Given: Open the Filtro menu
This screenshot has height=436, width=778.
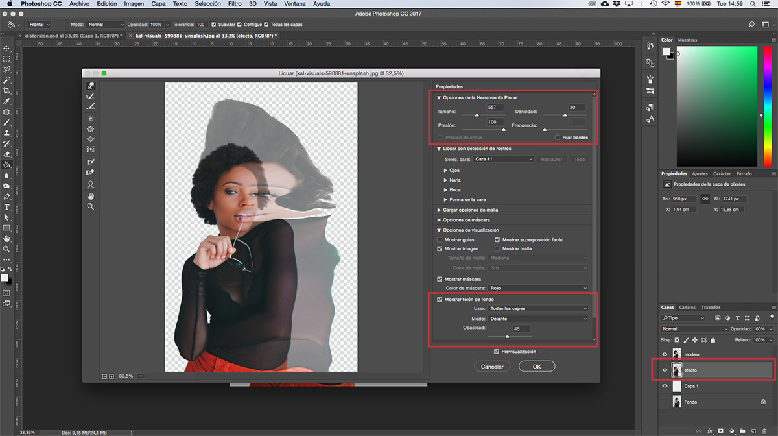Looking at the screenshot, I should click(235, 4).
